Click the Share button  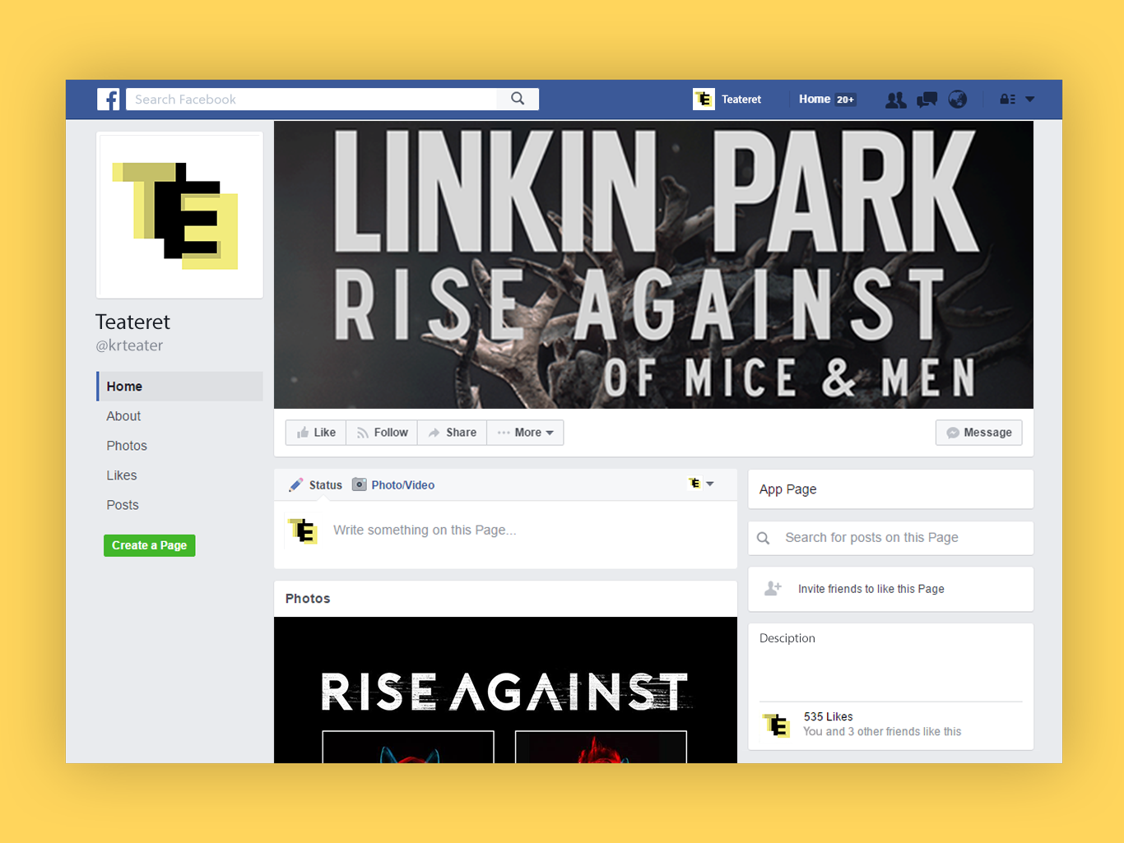453,433
